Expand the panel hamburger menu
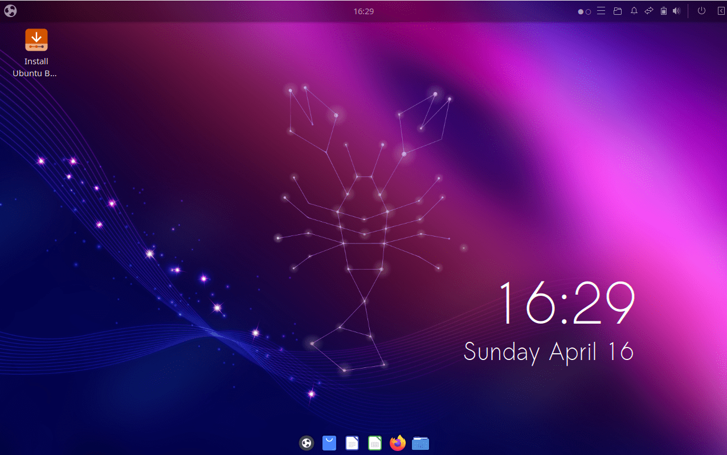Image resolution: width=727 pixels, height=455 pixels. pyautogui.click(x=601, y=11)
